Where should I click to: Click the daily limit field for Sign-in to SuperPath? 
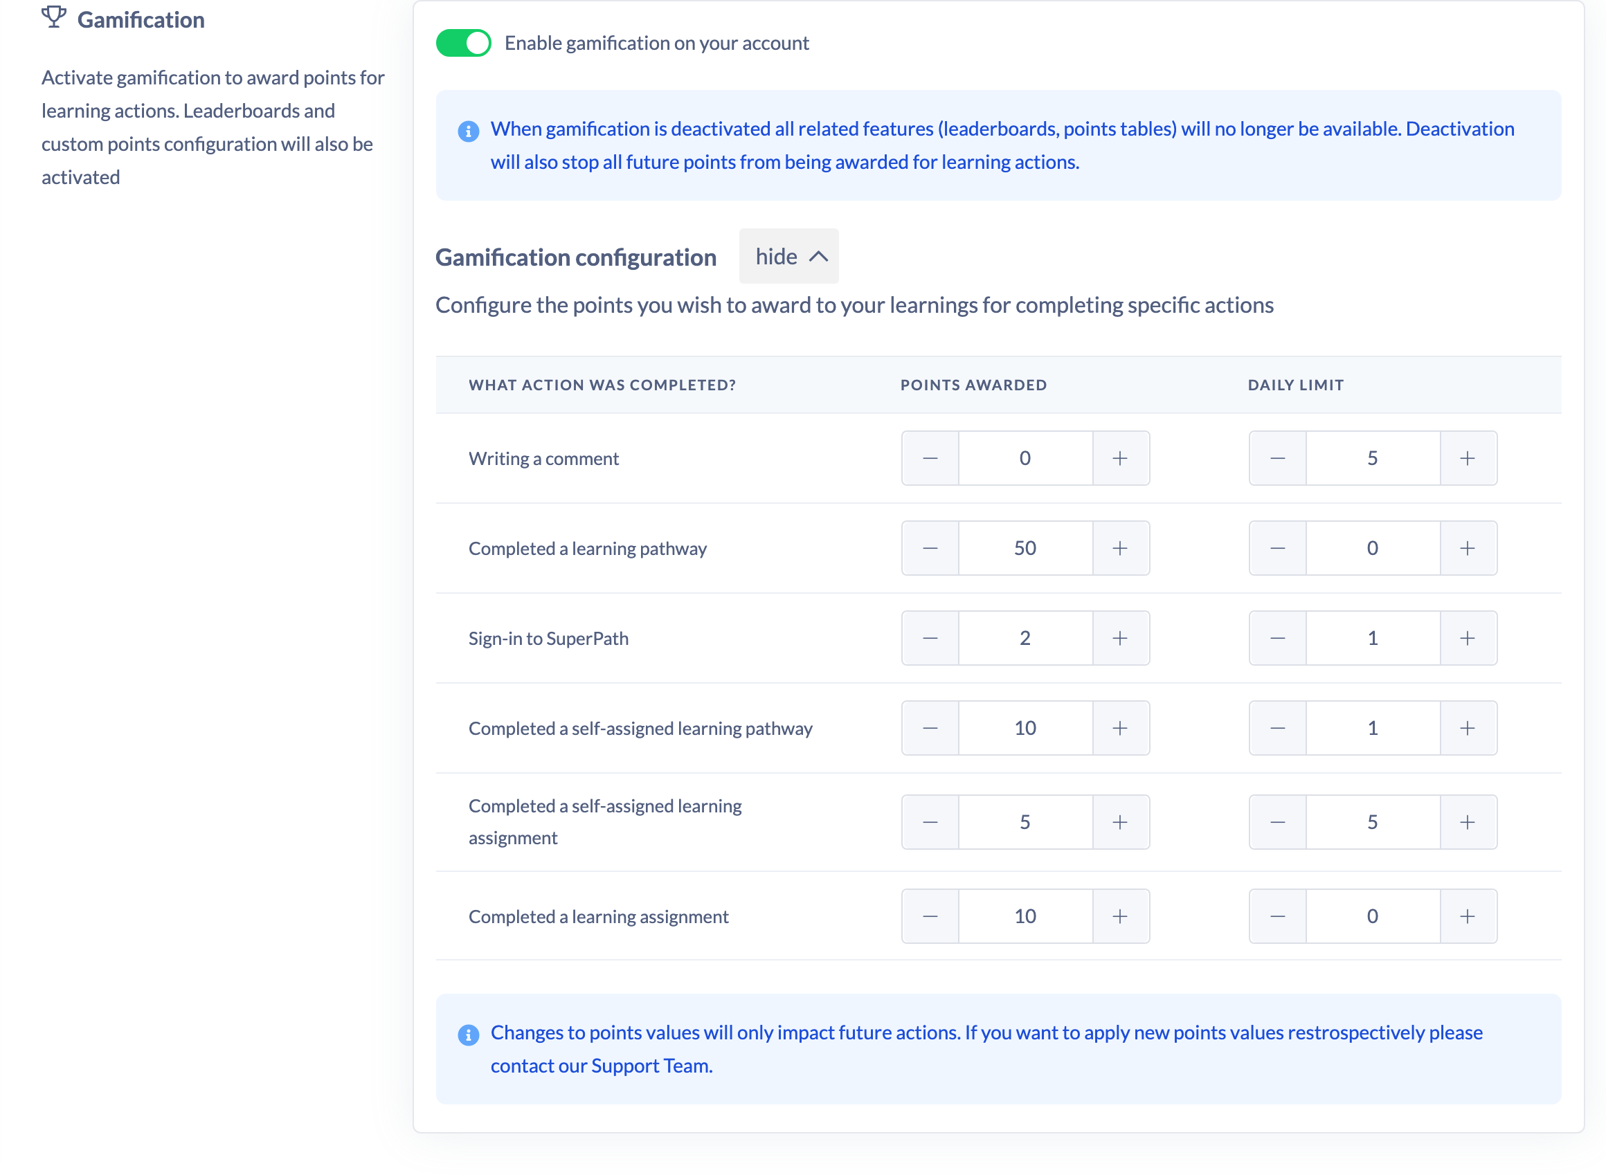1373,638
